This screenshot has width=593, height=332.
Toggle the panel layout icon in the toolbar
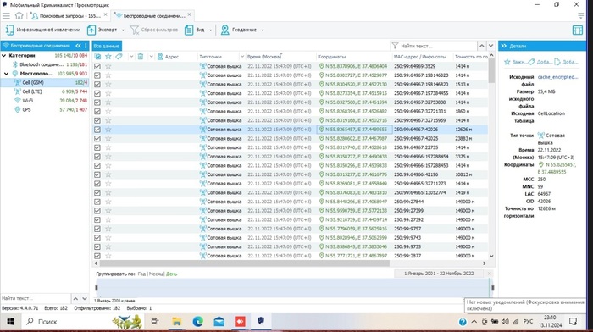578,30
